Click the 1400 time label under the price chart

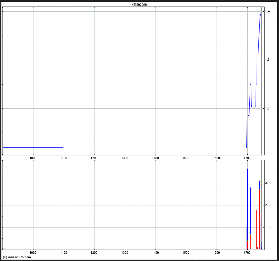click(x=155, y=158)
